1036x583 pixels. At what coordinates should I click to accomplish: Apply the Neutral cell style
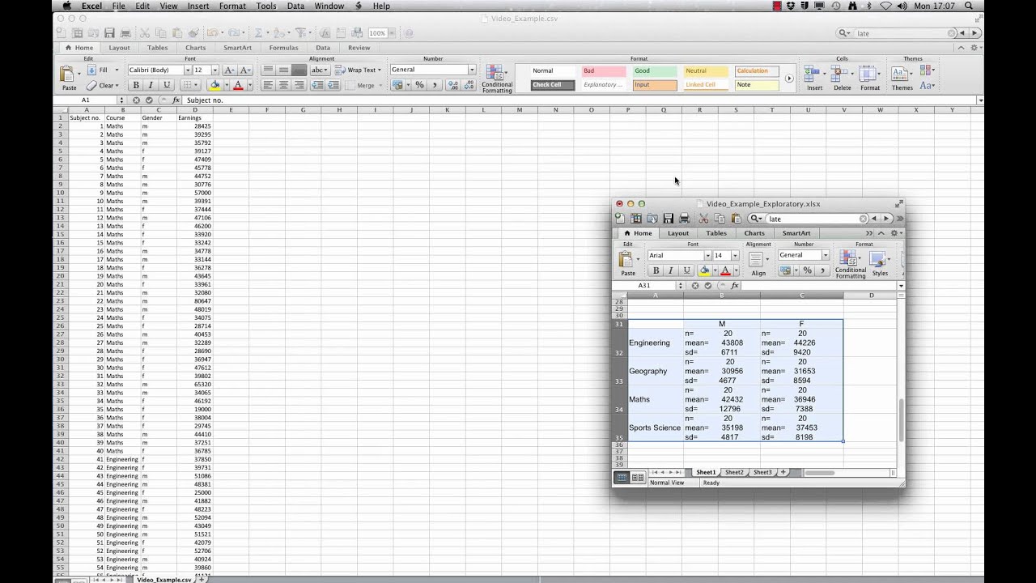(x=707, y=71)
